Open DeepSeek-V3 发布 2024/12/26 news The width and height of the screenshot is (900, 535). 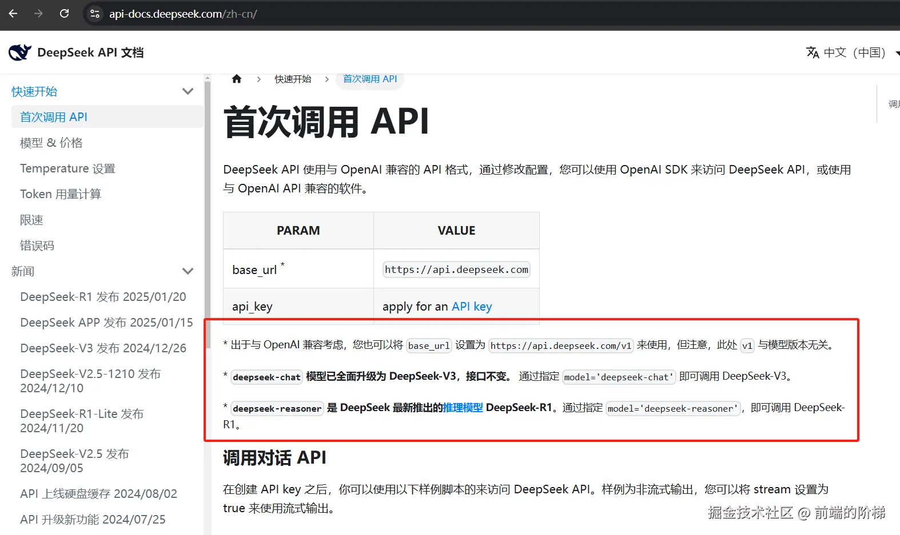pos(103,348)
